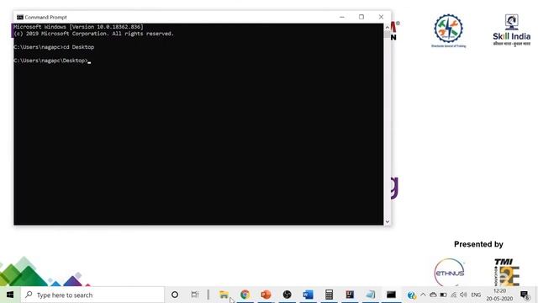This screenshot has height=303, width=538.
Task: Open Google Chrome from the taskbar
Action: [245, 295]
